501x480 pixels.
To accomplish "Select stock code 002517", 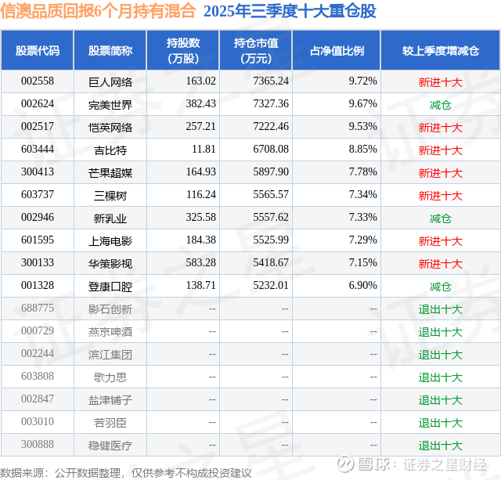I will pyautogui.click(x=38, y=126).
